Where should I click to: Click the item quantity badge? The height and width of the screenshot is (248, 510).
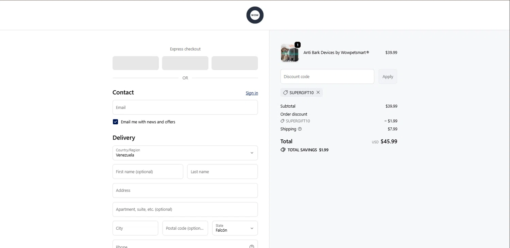coord(297,45)
